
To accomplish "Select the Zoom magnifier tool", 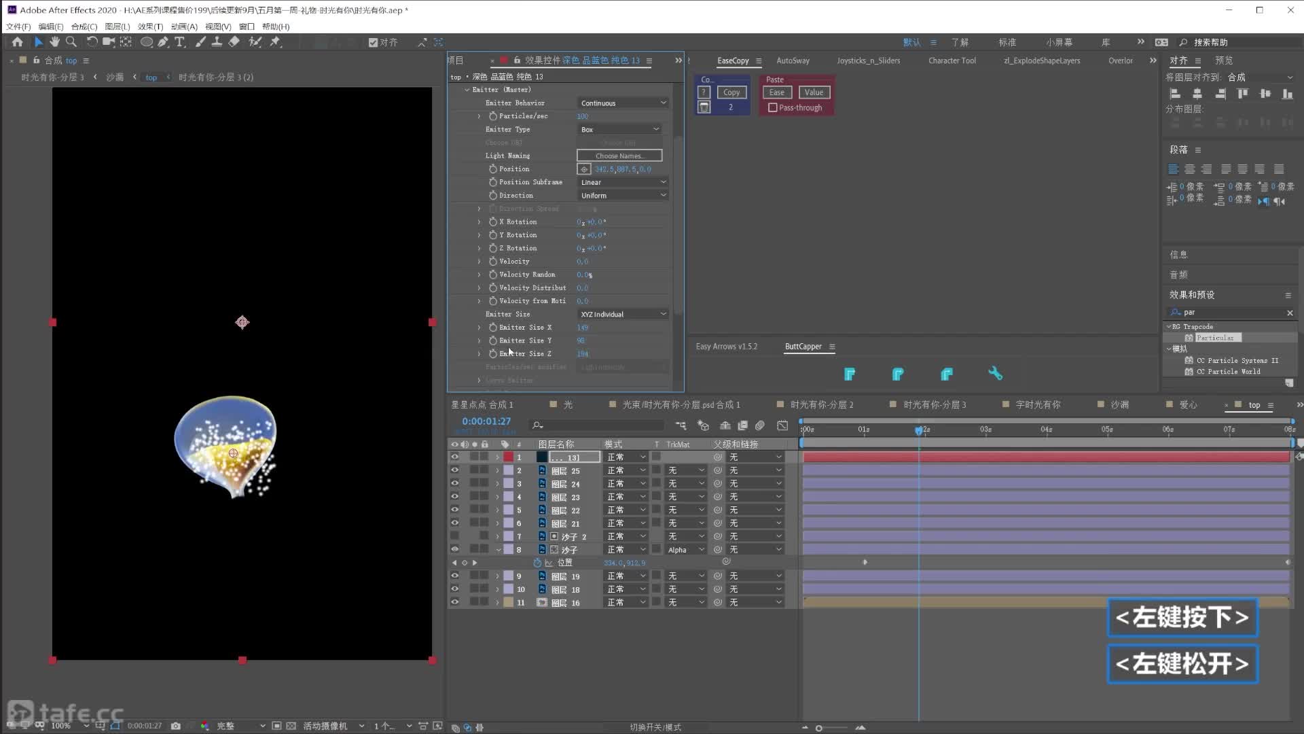I will (x=71, y=42).
